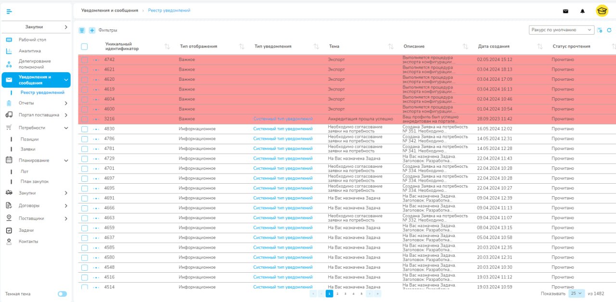The image size is (616, 302).
Task: Open the bell notifications icon
Action: click(582, 11)
